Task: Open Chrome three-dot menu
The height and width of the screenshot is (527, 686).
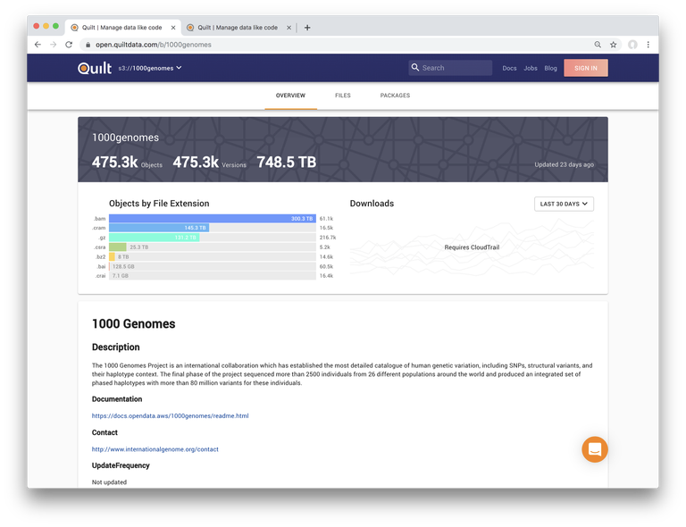Action: [648, 45]
